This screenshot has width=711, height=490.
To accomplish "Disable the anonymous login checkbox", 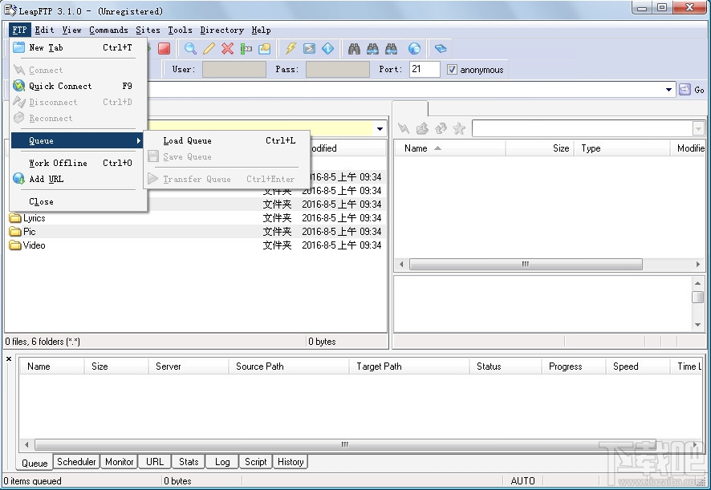I will point(453,69).
